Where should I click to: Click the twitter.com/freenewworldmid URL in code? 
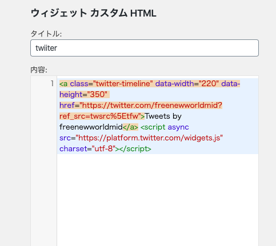[151, 106]
